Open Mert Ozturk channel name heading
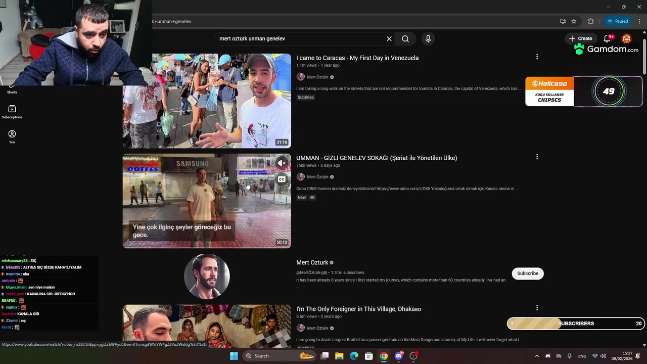647x364 pixels. pos(312,262)
